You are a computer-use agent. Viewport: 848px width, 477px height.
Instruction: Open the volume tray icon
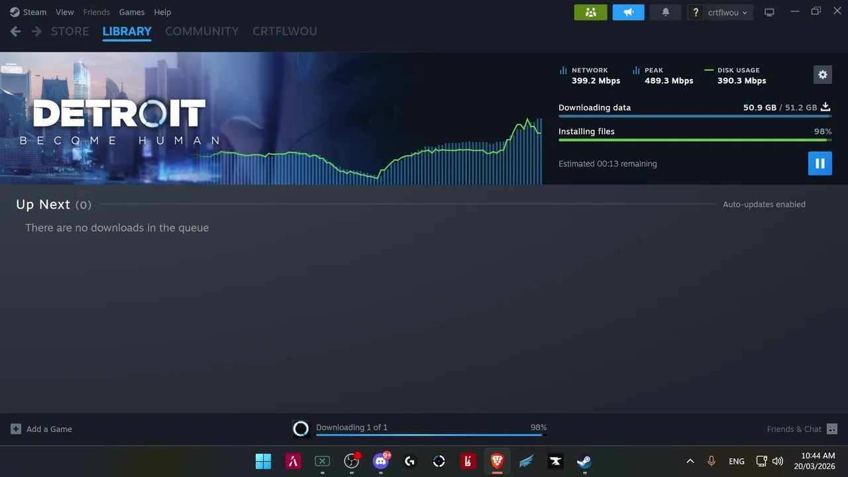point(778,461)
